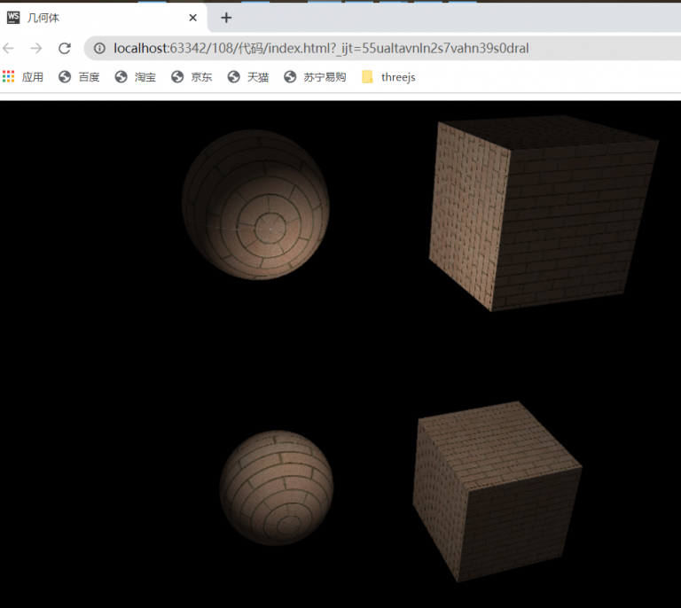Open the 天猫 bookmark
This screenshot has height=608, width=681.
point(248,77)
